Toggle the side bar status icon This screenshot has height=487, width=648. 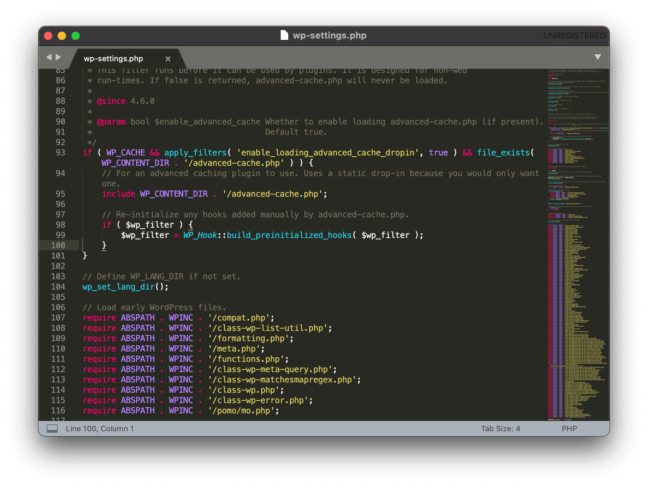(x=52, y=429)
